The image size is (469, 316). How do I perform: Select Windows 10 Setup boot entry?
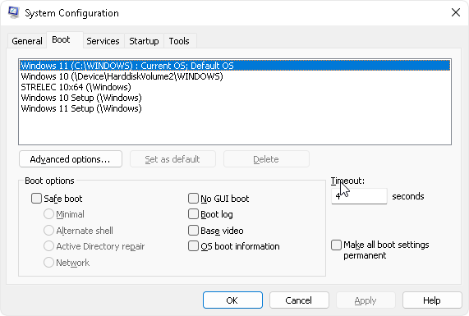click(235, 98)
